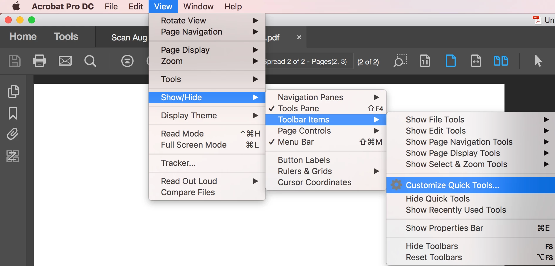Click the Send by email envelope icon
The width and height of the screenshot is (555, 266).
65,61
